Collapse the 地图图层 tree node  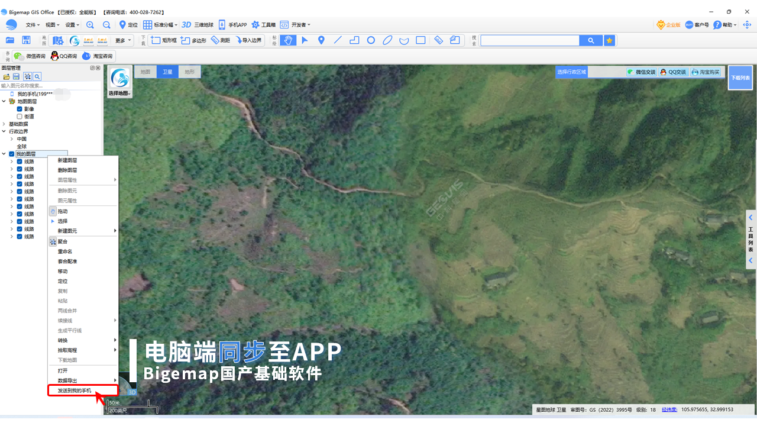coord(4,101)
